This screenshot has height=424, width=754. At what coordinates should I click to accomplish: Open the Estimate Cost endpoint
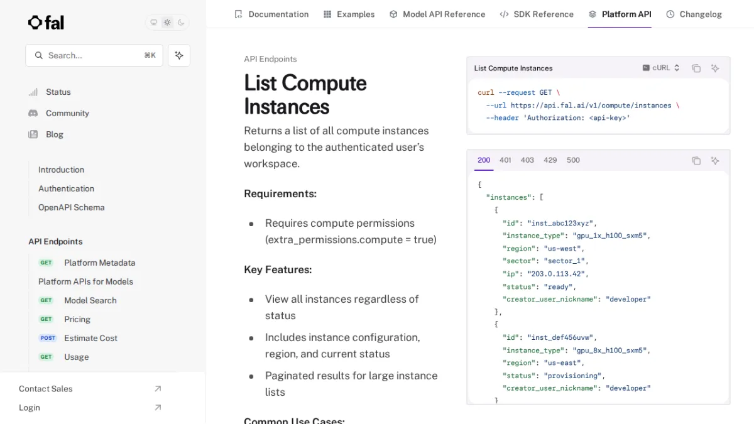(90, 338)
